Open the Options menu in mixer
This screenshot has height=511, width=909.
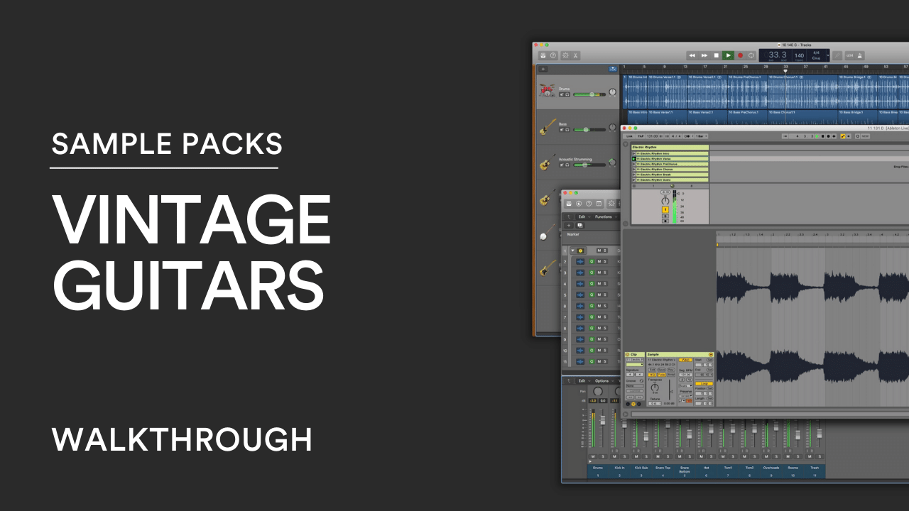pos(602,381)
